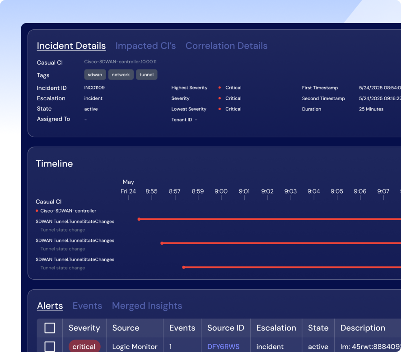Click the State column header

pyautogui.click(x=318, y=328)
